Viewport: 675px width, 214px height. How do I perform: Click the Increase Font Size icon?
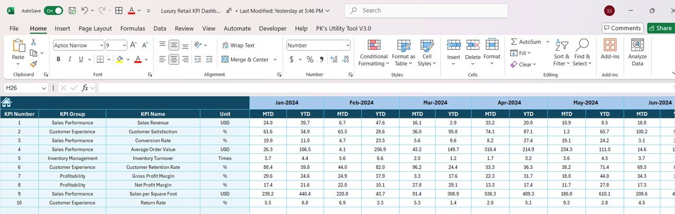[132, 46]
